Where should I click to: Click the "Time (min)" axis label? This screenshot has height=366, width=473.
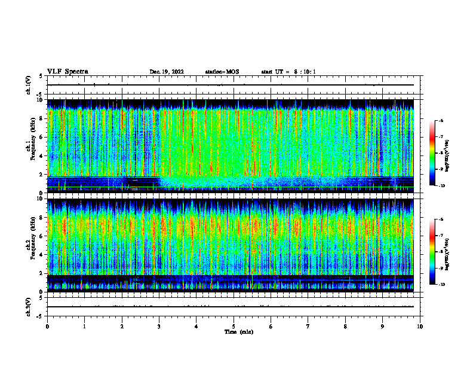point(239,332)
